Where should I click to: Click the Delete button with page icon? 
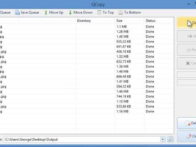pyautogui.click(x=187, y=123)
